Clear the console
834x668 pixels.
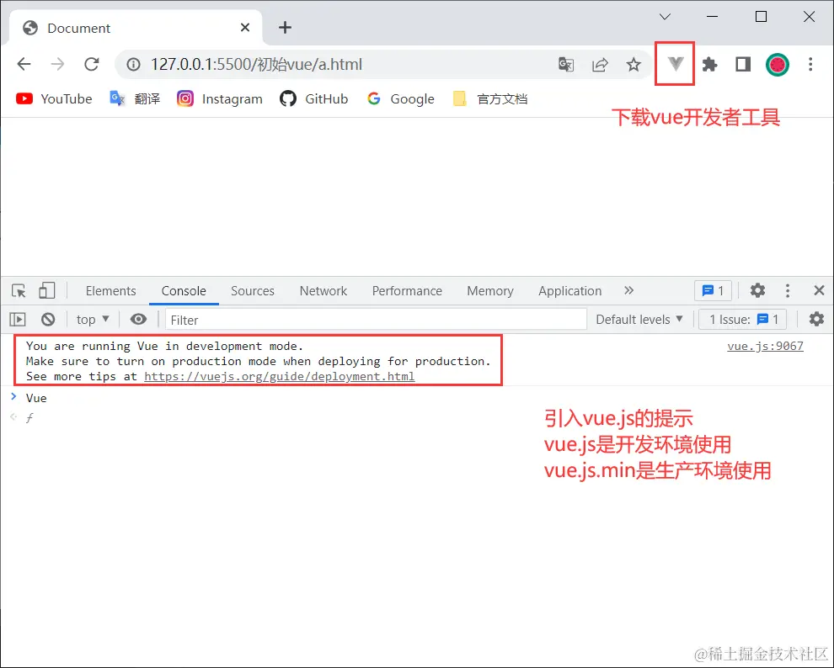pos(48,320)
